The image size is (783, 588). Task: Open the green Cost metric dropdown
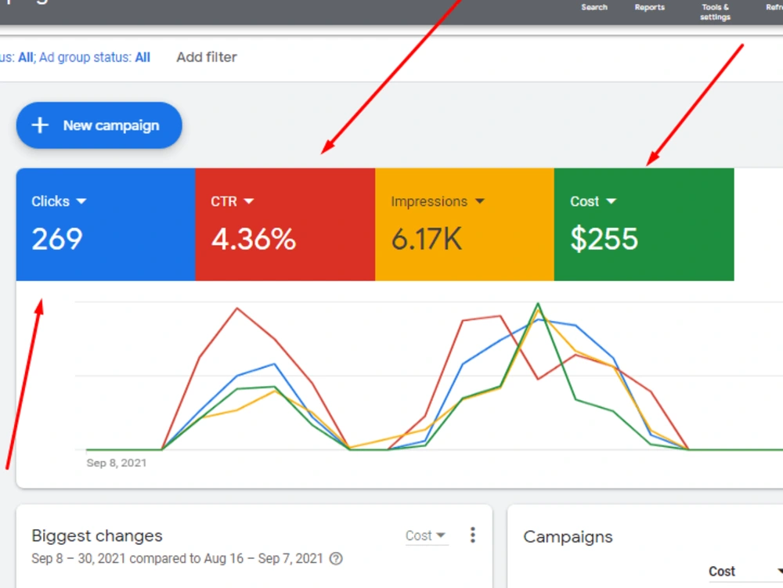(594, 201)
